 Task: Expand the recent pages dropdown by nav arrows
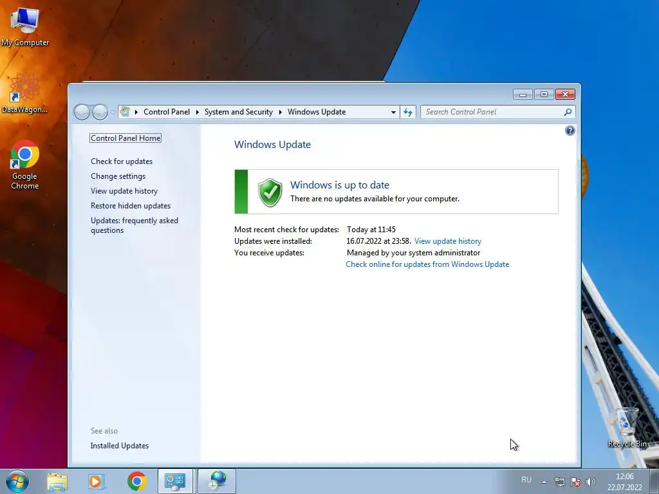click(x=113, y=112)
